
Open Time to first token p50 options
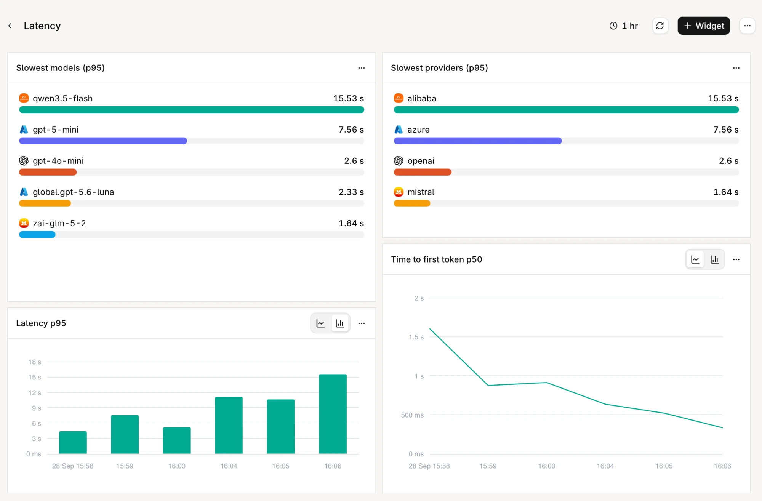[x=736, y=259]
